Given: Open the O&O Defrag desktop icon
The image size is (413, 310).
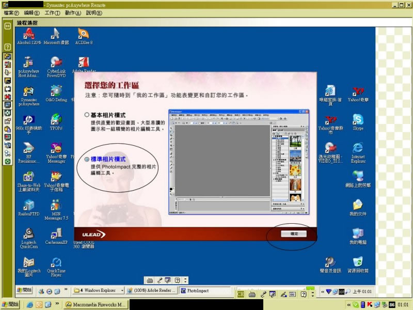Looking at the screenshot, I should 56,94.
